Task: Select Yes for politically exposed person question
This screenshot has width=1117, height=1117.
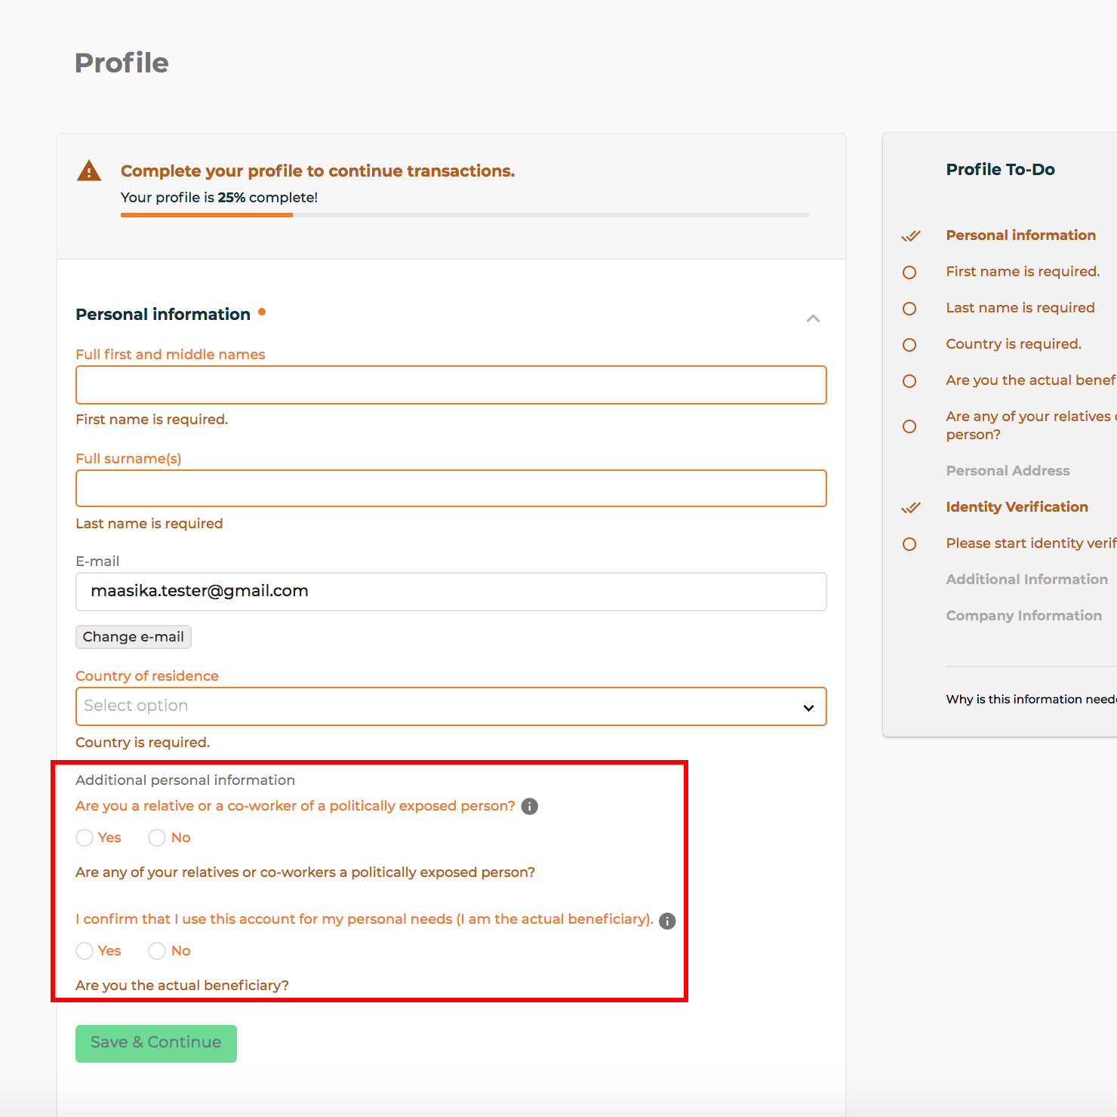Action: tap(85, 838)
